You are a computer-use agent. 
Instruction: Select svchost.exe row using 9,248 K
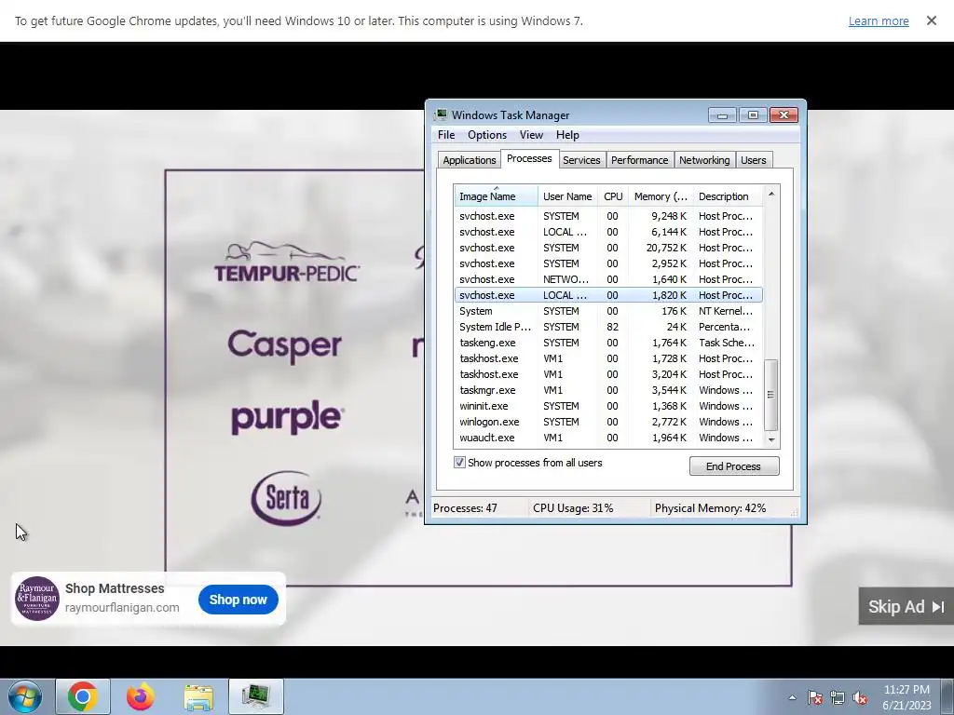[x=608, y=216]
